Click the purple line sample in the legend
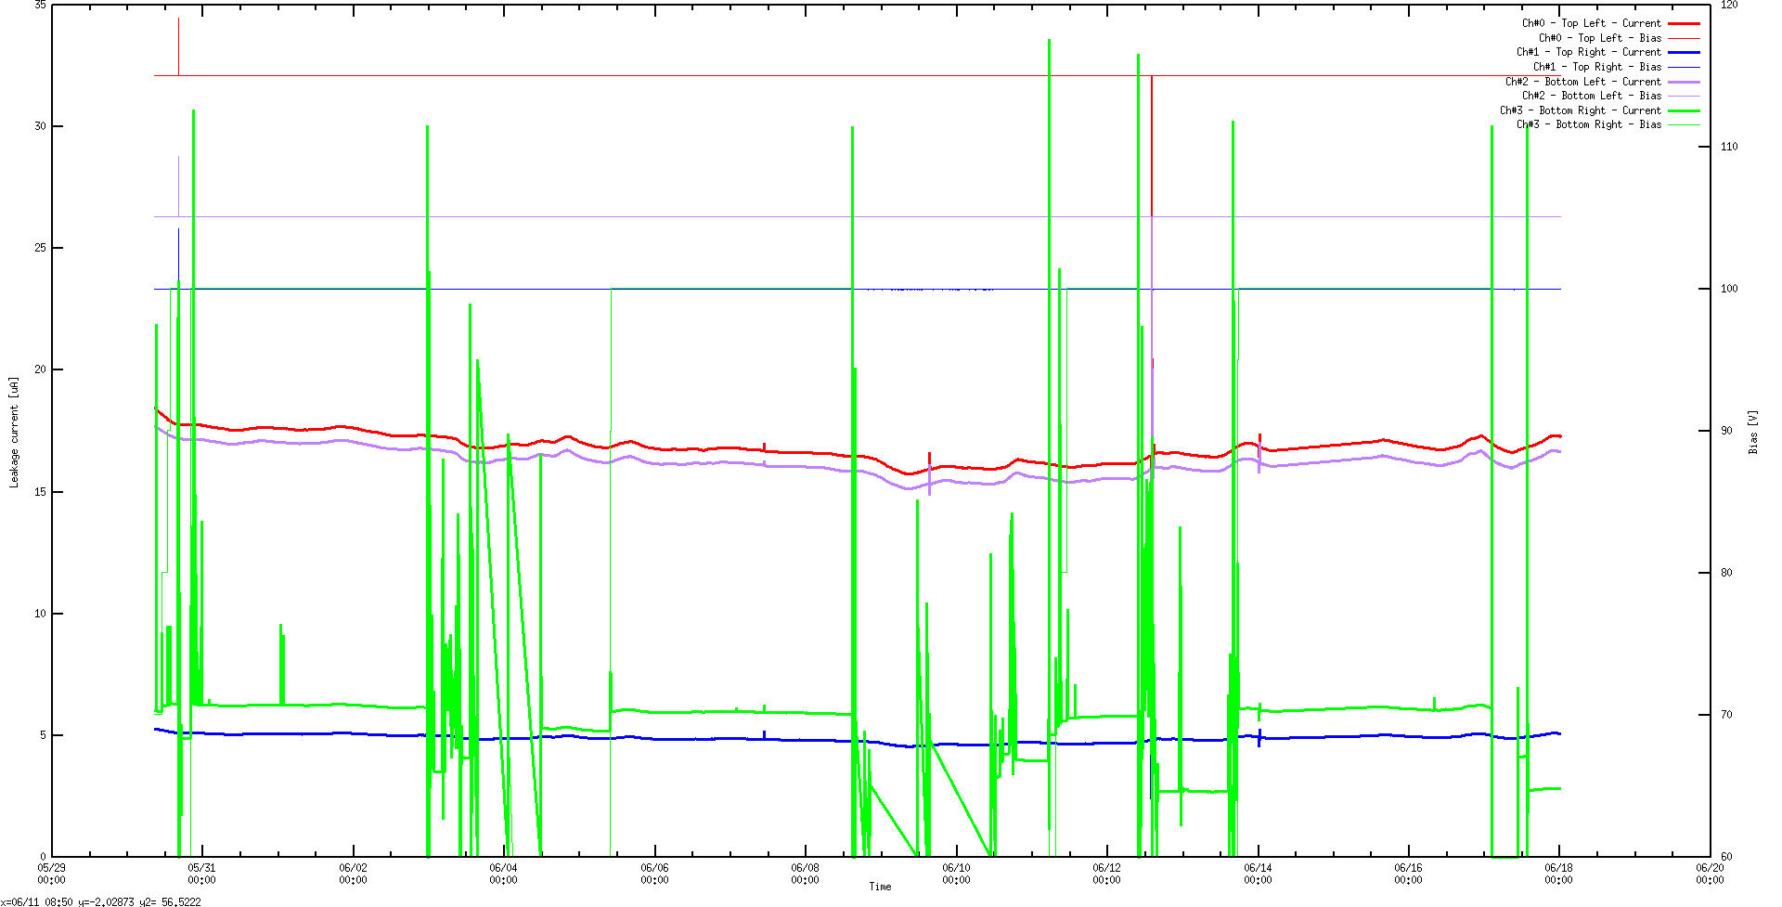The image size is (1782, 907). pyautogui.click(x=1684, y=82)
